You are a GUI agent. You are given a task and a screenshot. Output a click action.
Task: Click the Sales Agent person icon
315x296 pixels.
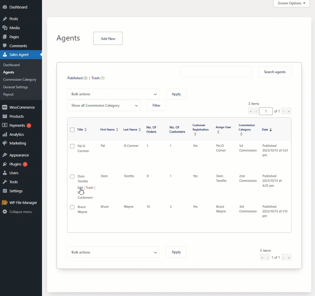(5, 54)
